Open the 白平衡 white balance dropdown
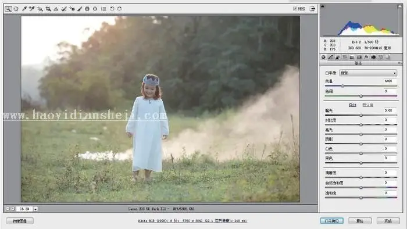The height and width of the screenshot is (229, 407). tap(368, 73)
